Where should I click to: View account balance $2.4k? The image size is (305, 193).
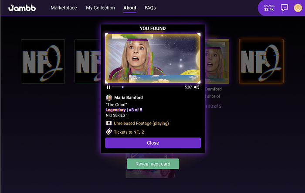click(269, 8)
